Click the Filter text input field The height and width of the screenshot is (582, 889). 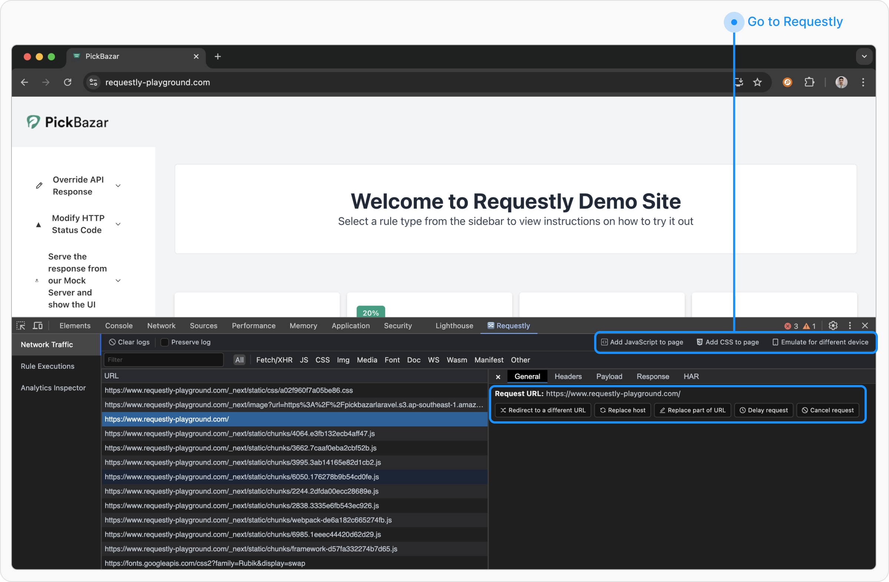pyautogui.click(x=164, y=360)
